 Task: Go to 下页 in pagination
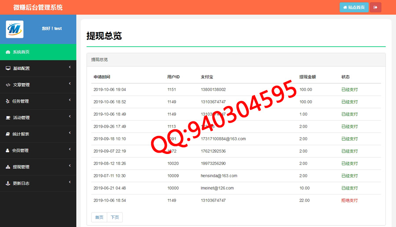pyautogui.click(x=115, y=217)
